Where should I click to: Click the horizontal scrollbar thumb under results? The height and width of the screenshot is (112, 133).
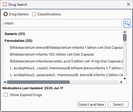38,82
